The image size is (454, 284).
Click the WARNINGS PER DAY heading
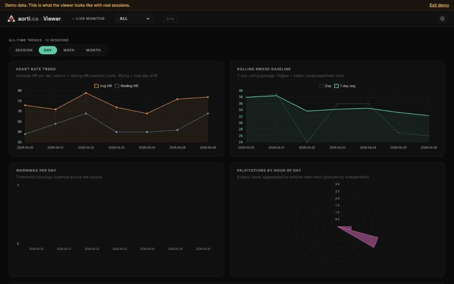[36, 170]
